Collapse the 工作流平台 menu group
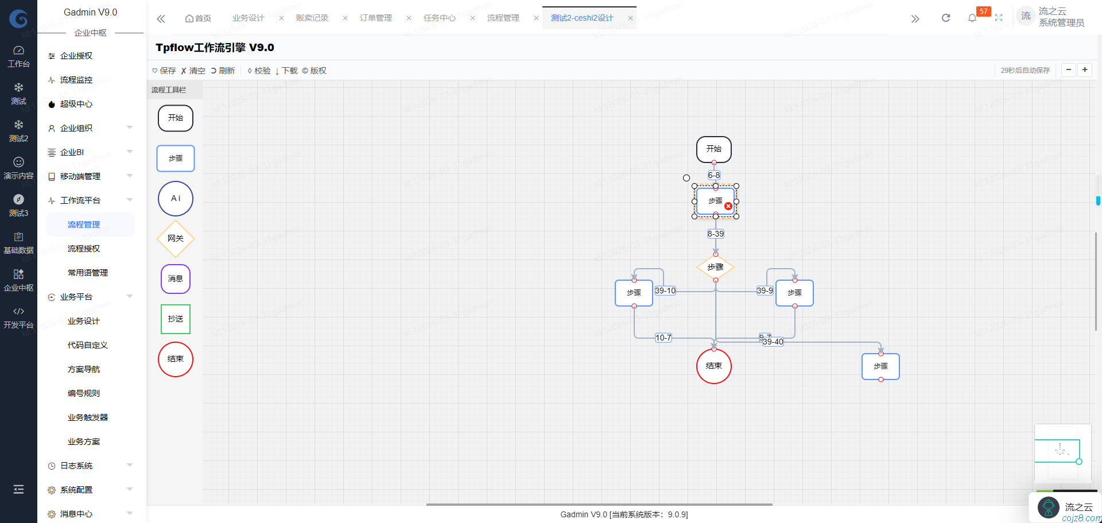This screenshot has width=1102, height=523. tap(89, 200)
